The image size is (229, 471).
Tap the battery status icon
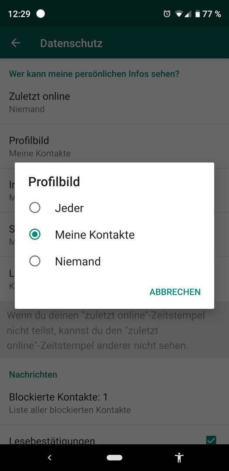click(x=198, y=14)
